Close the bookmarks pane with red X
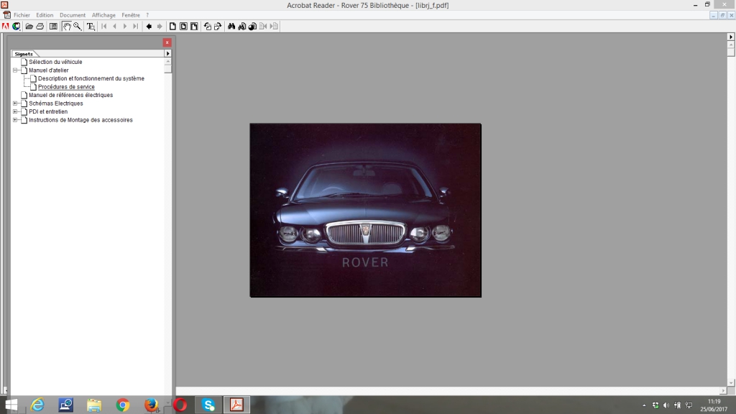Image resolution: width=736 pixels, height=414 pixels. (x=167, y=42)
